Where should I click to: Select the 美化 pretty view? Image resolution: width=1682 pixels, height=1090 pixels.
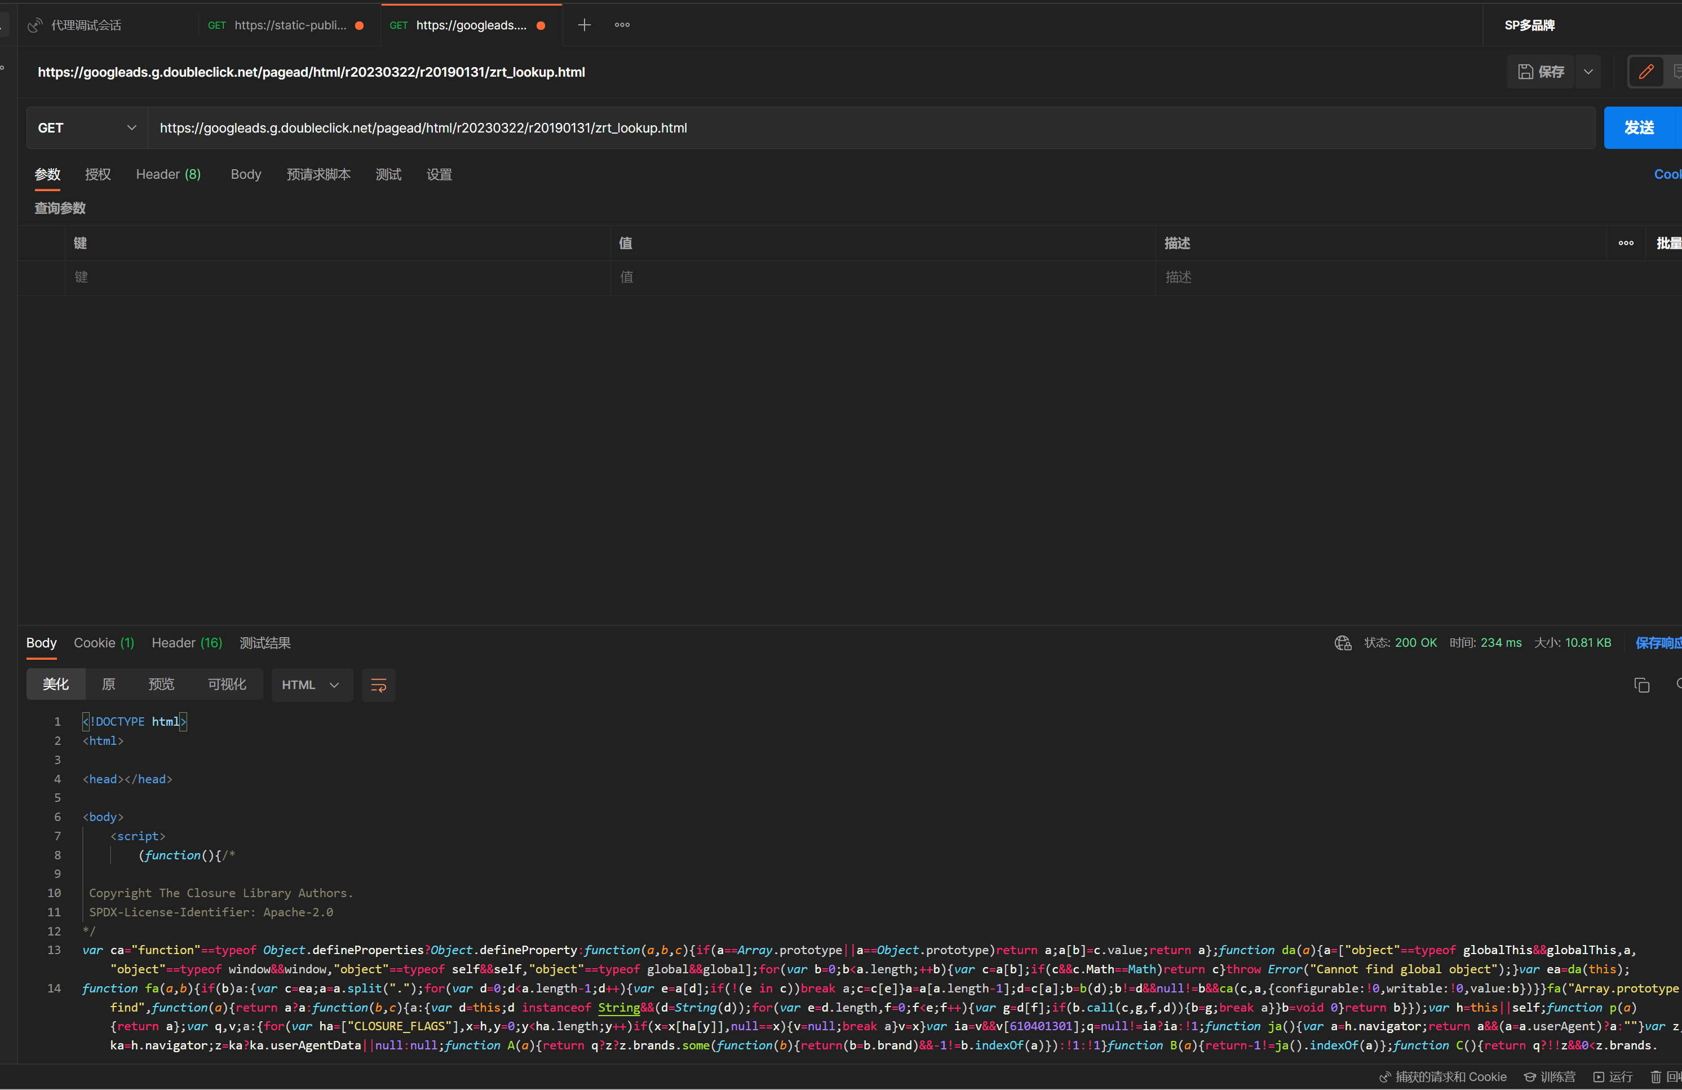point(56,685)
